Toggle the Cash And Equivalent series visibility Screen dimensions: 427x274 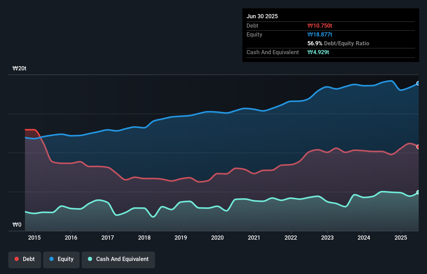coord(118,259)
